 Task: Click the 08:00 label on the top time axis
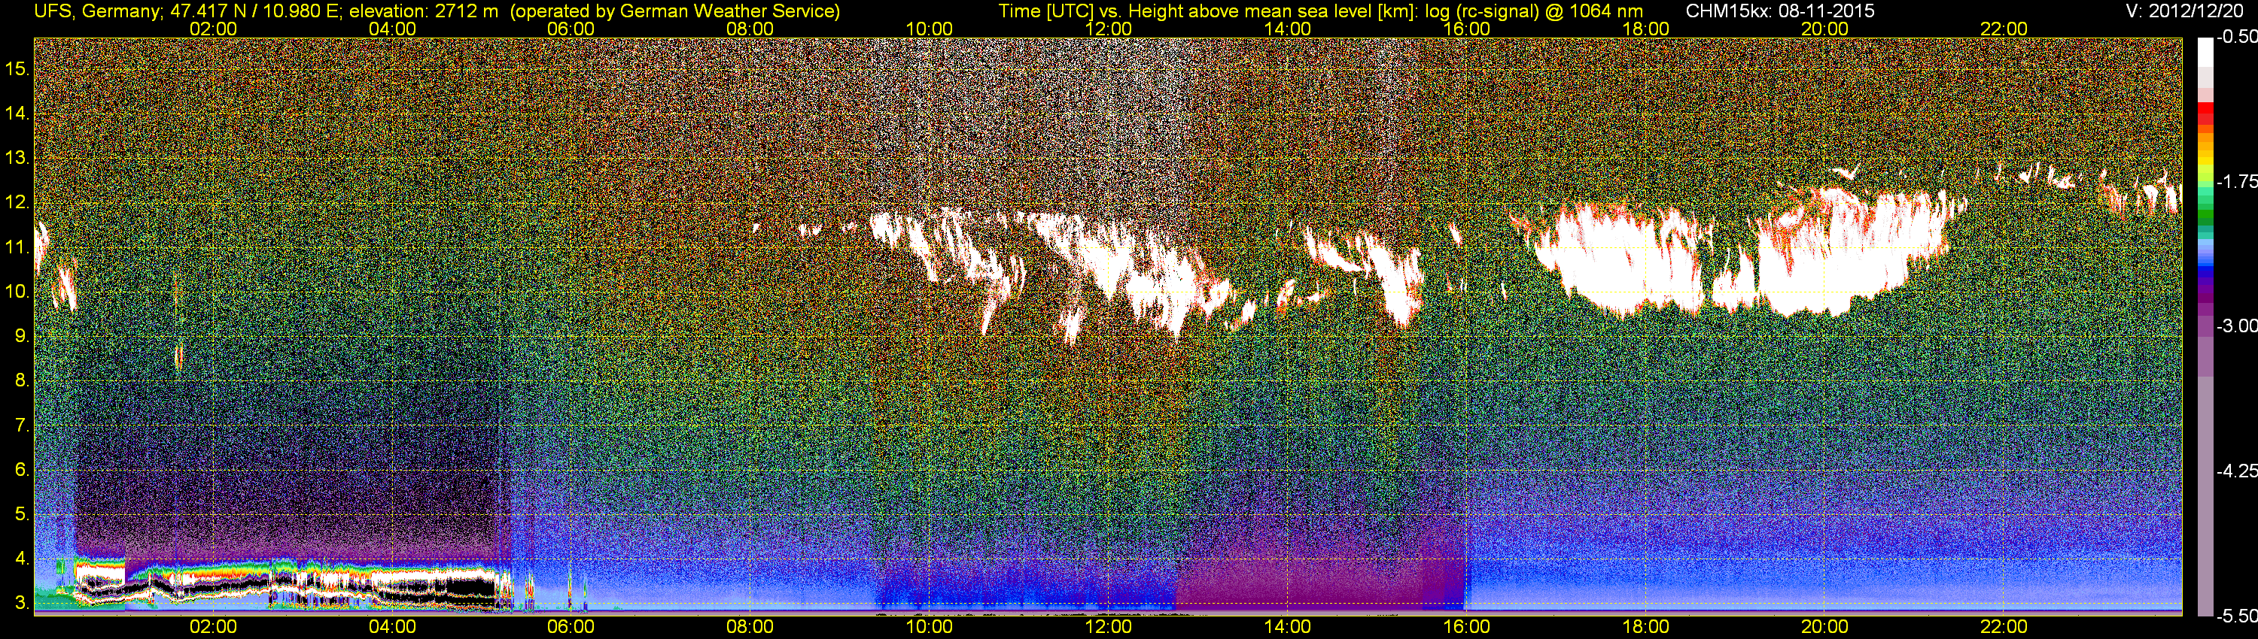click(x=750, y=29)
